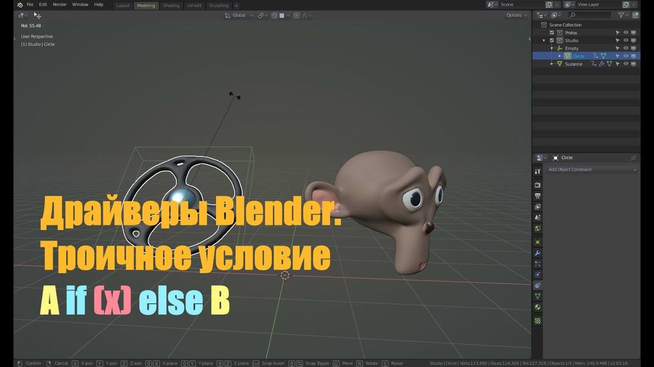Open the editor type dropdown in viewport
Image resolution: width=654 pixels, height=367 pixels.
[22, 15]
